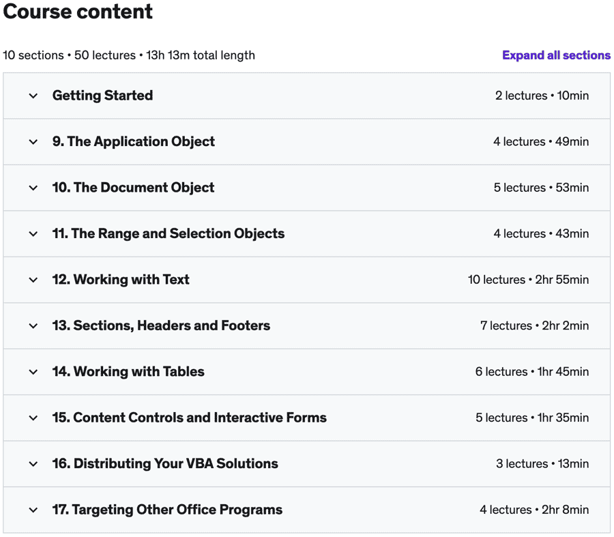Click 7 lectures 2hr 2min summary text
Viewport: 614px width, 537px height.
click(534, 326)
